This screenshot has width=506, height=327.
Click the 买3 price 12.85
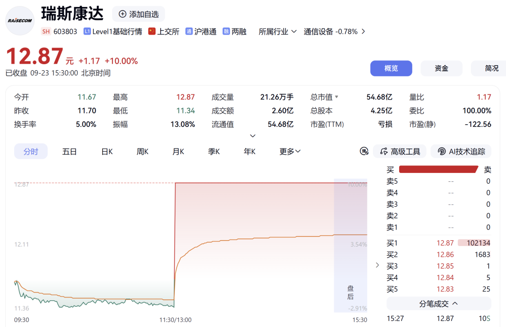(445, 266)
